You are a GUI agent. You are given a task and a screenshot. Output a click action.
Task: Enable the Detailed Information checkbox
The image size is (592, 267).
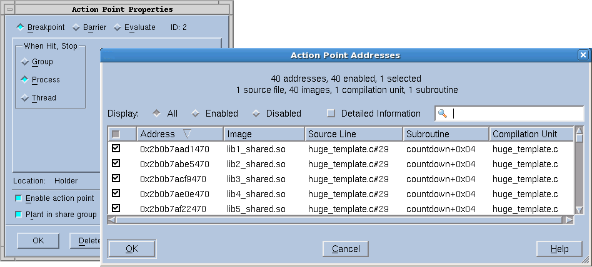click(331, 114)
